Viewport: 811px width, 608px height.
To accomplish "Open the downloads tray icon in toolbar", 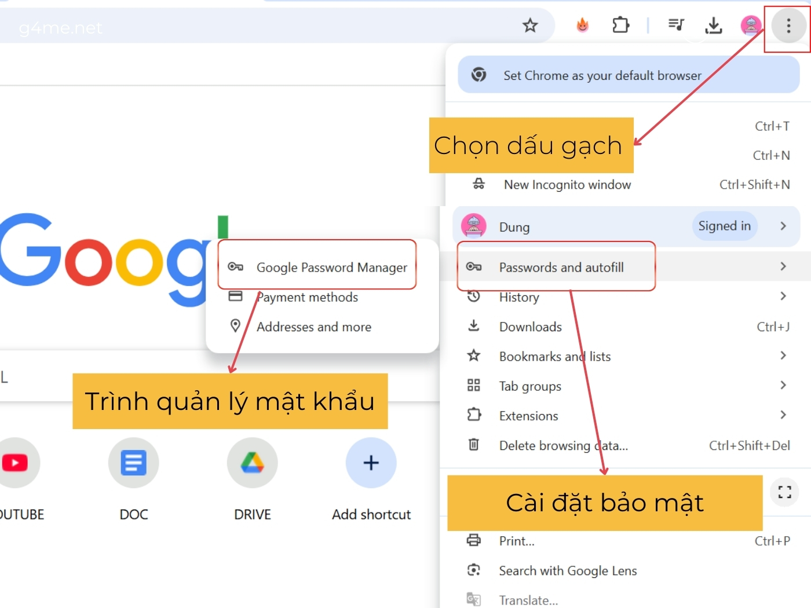I will point(714,25).
